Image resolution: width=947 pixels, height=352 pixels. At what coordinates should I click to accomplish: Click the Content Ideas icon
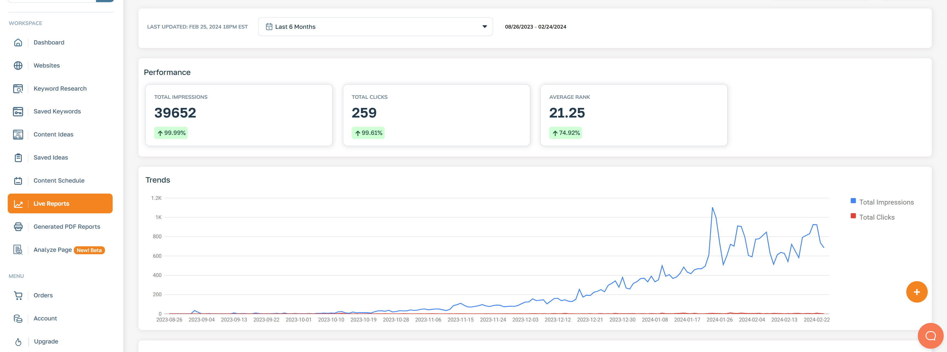click(18, 135)
